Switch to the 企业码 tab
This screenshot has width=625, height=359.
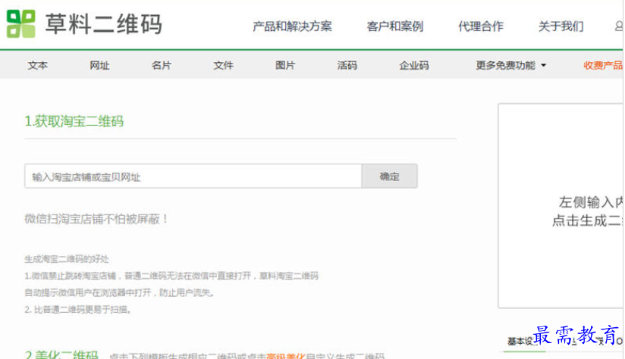[413, 65]
